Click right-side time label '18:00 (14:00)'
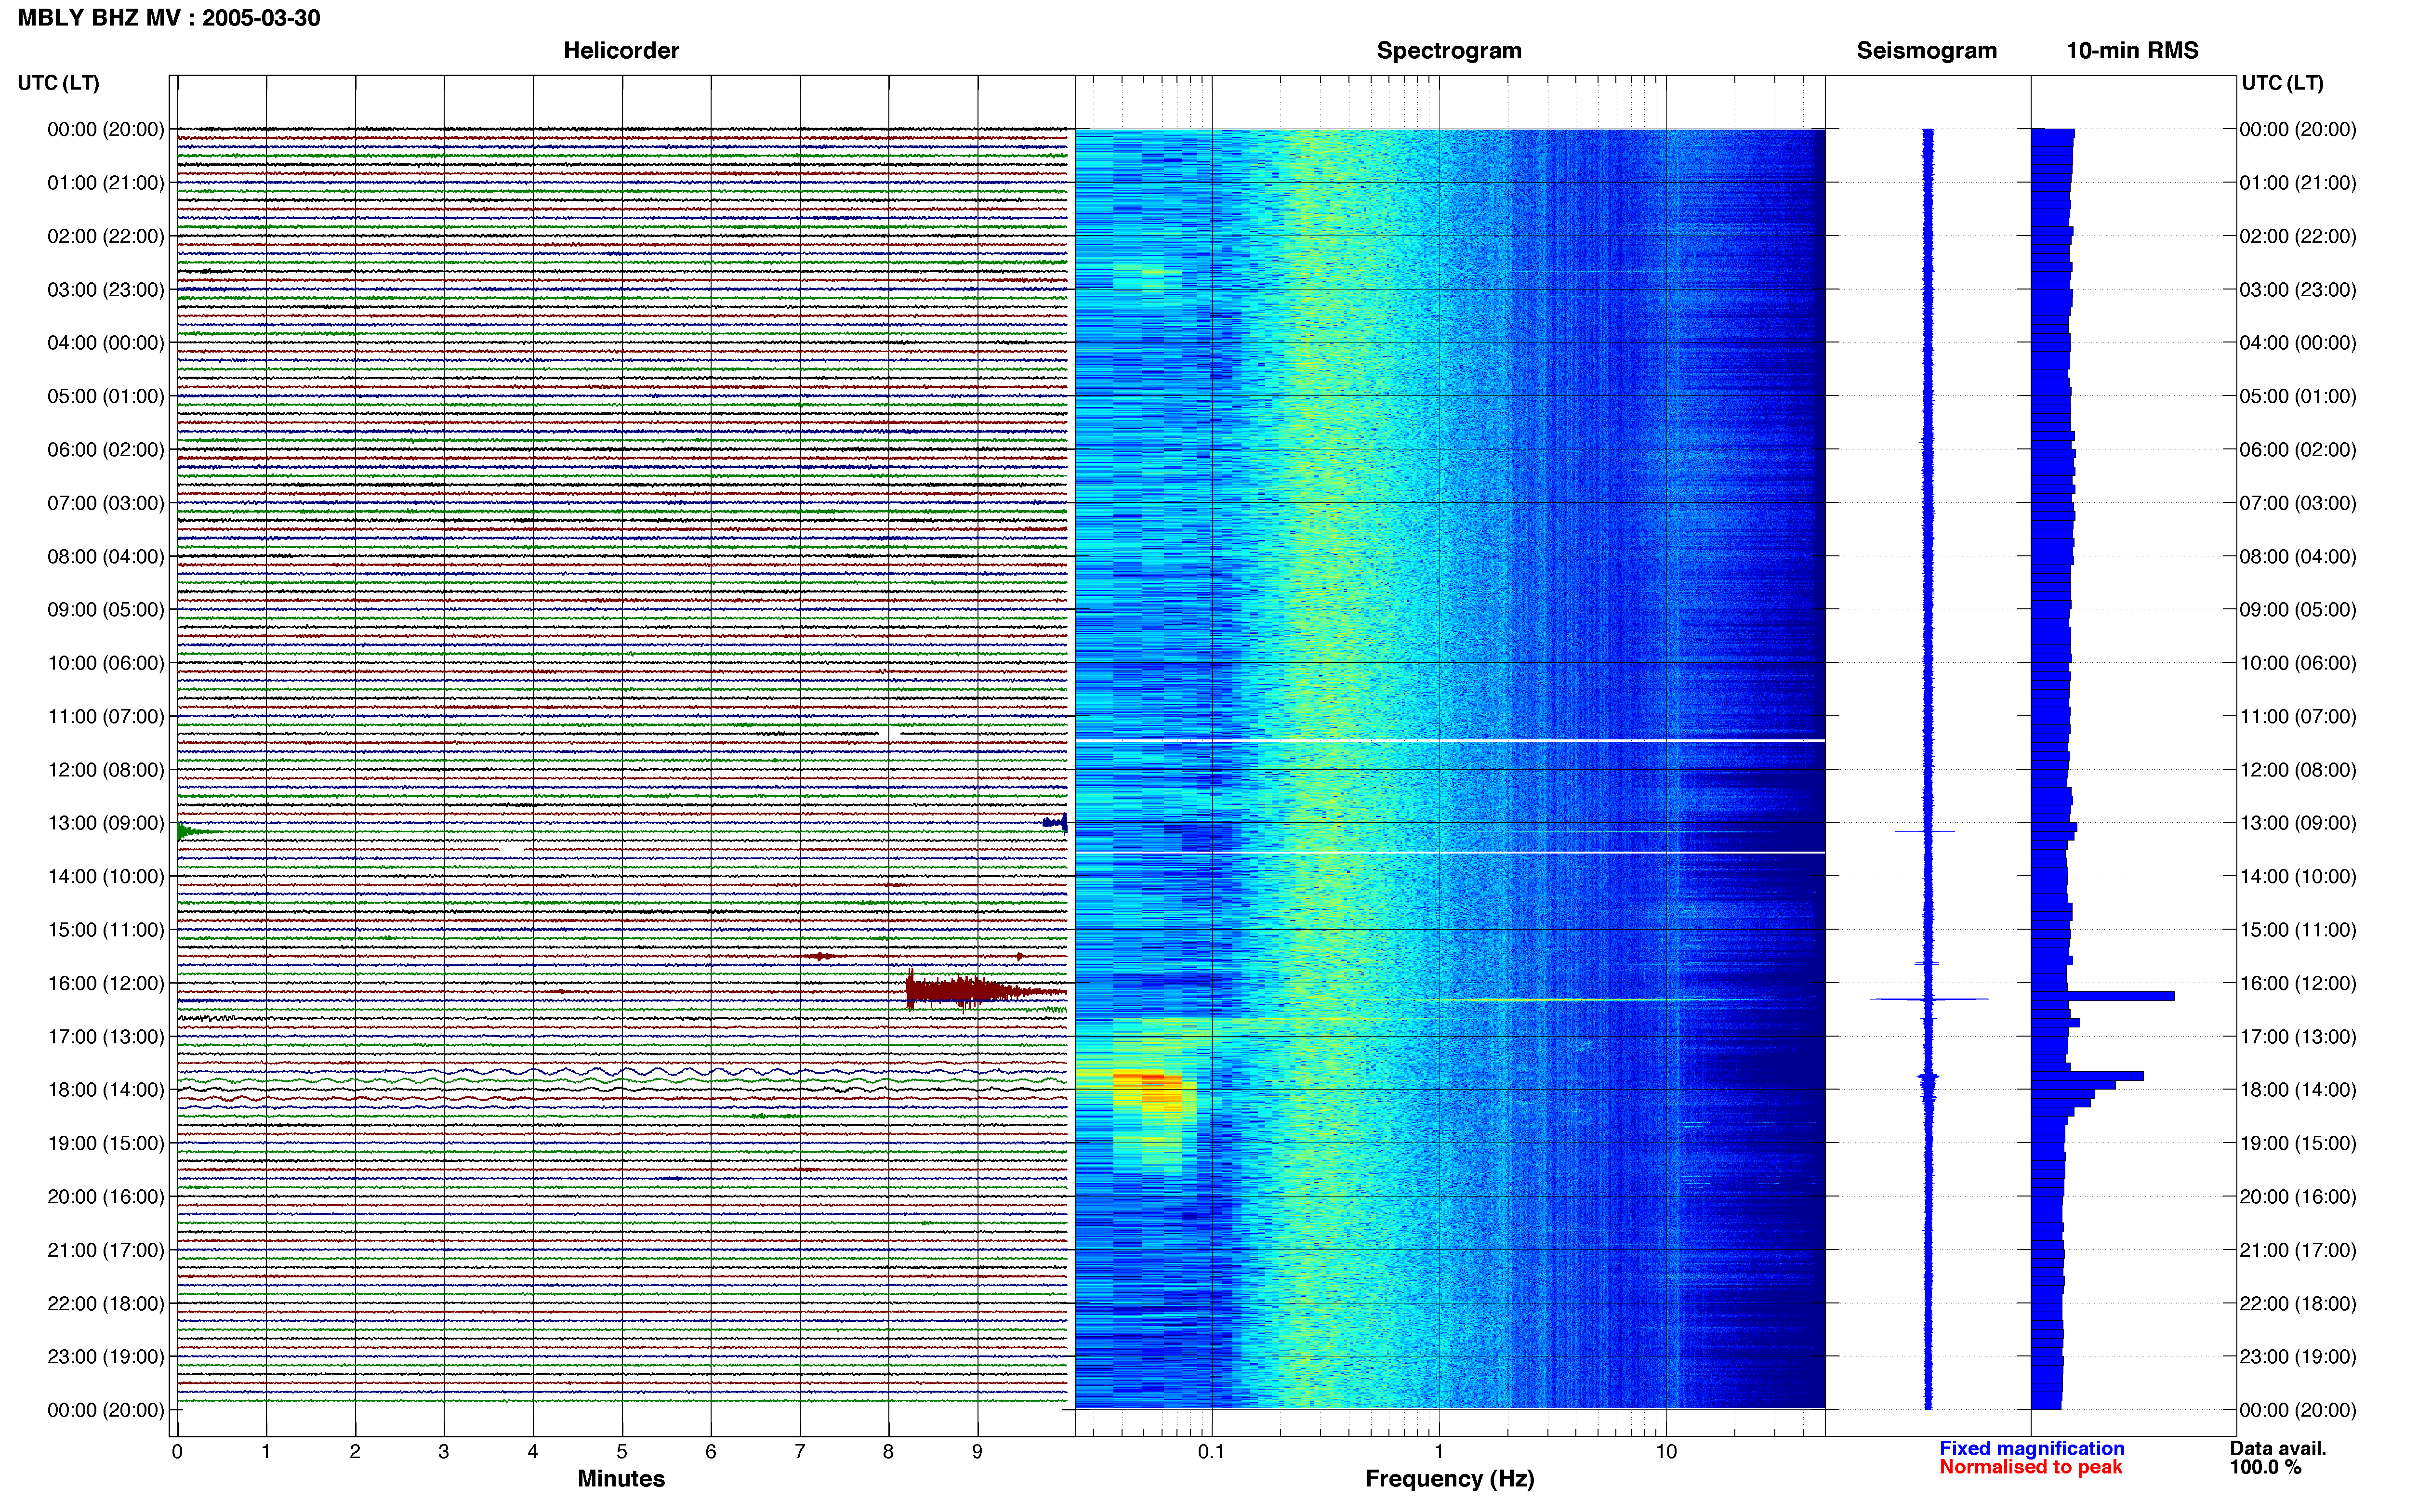Image resolution: width=2418 pixels, height=1512 pixels. (2298, 1089)
